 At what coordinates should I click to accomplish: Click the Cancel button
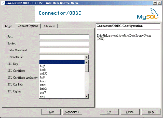click(x=130, y=112)
